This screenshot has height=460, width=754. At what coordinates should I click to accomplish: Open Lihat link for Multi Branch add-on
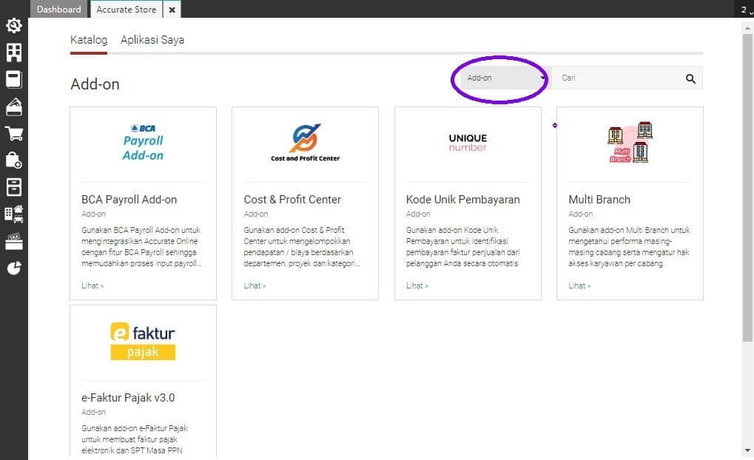[x=579, y=285]
